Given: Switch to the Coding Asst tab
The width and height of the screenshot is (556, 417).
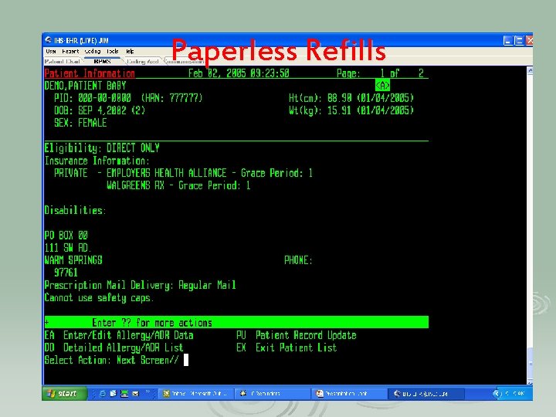Looking at the screenshot, I should pos(143,61).
